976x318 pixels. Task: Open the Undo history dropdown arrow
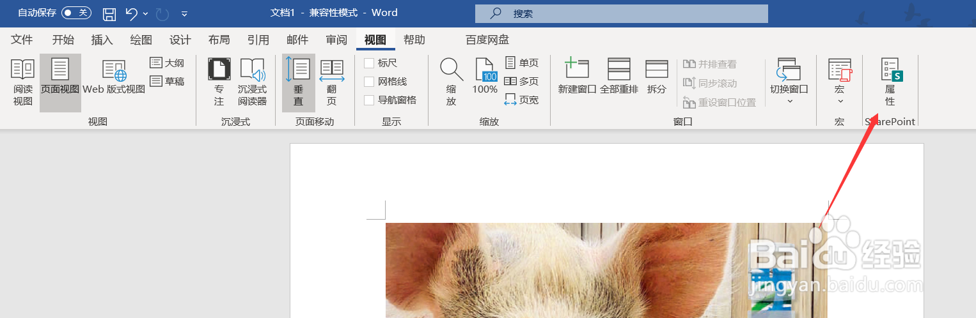click(146, 13)
